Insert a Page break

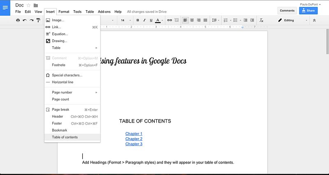click(72, 109)
